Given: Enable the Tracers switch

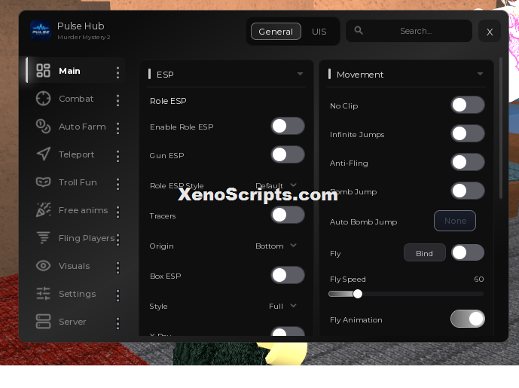Looking at the screenshot, I should 288,215.
